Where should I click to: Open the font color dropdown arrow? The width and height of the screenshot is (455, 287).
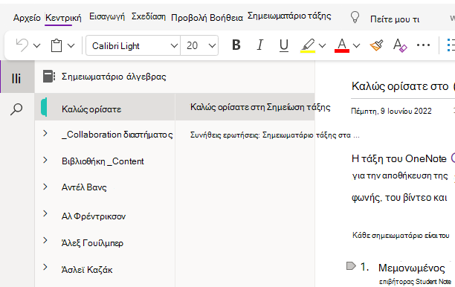(356, 45)
